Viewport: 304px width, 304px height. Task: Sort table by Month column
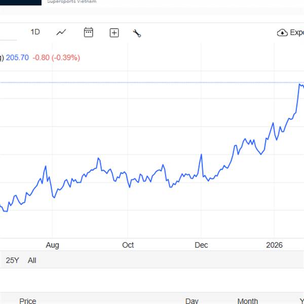247,301
